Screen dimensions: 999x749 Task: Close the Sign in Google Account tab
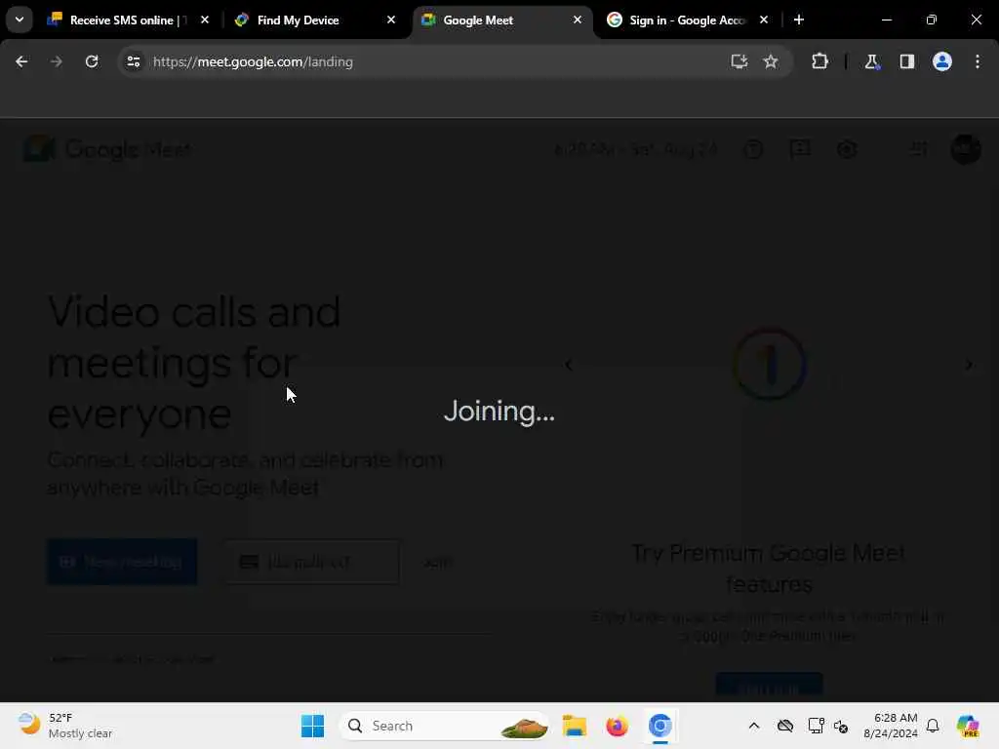pyautogui.click(x=764, y=20)
